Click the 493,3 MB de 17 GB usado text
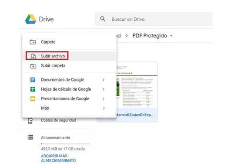 63,149
